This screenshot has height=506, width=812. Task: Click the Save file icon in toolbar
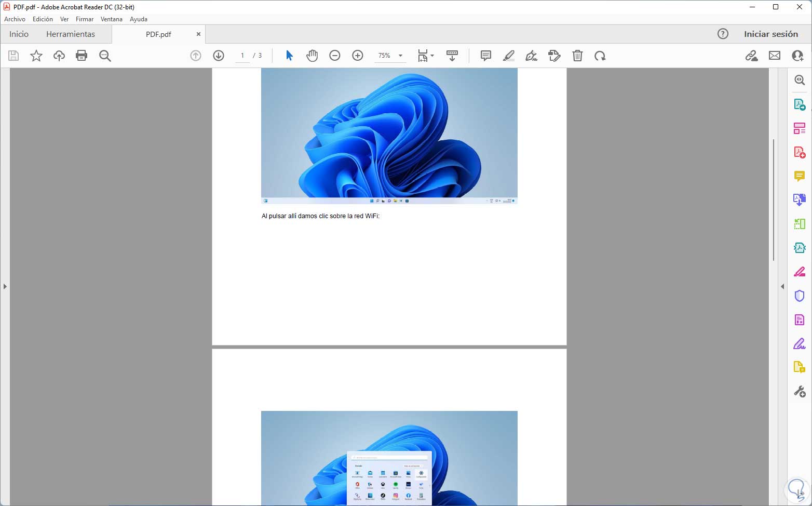(x=13, y=56)
